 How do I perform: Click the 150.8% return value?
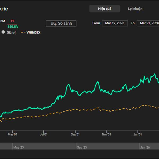13,26
